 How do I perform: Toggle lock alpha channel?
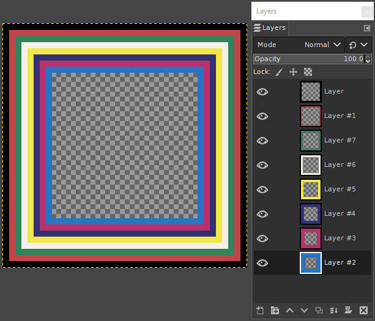(308, 72)
